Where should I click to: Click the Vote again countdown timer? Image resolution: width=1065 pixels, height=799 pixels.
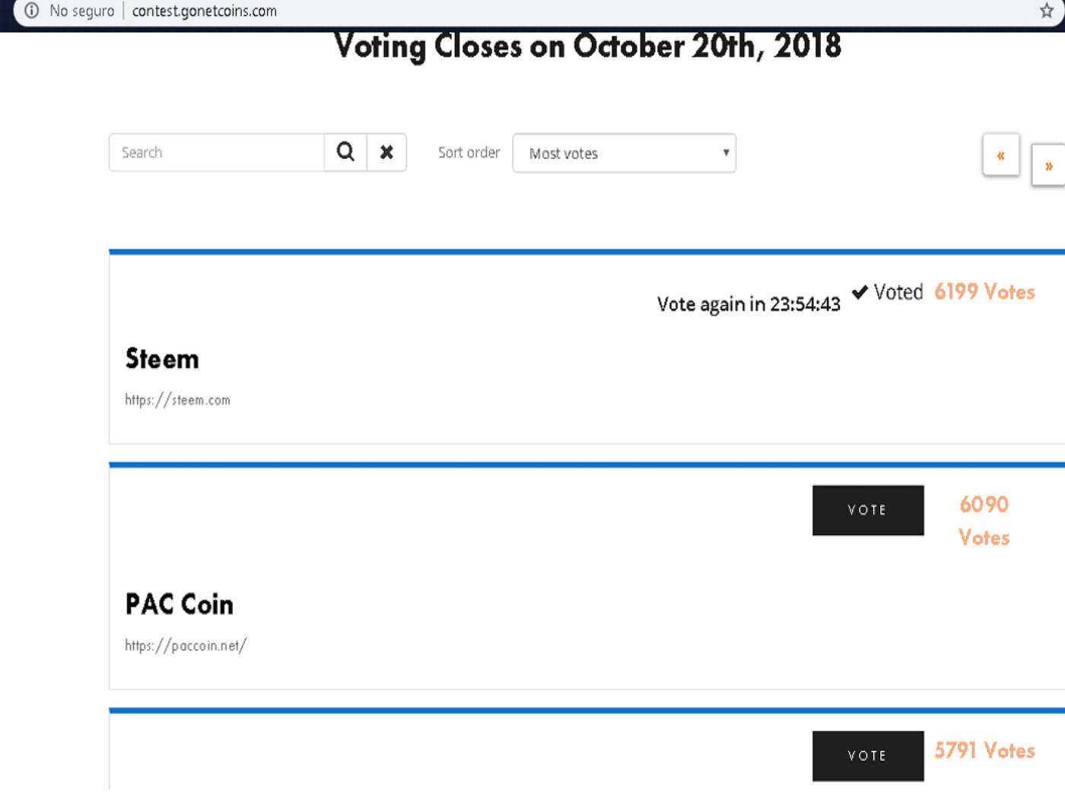pos(749,304)
